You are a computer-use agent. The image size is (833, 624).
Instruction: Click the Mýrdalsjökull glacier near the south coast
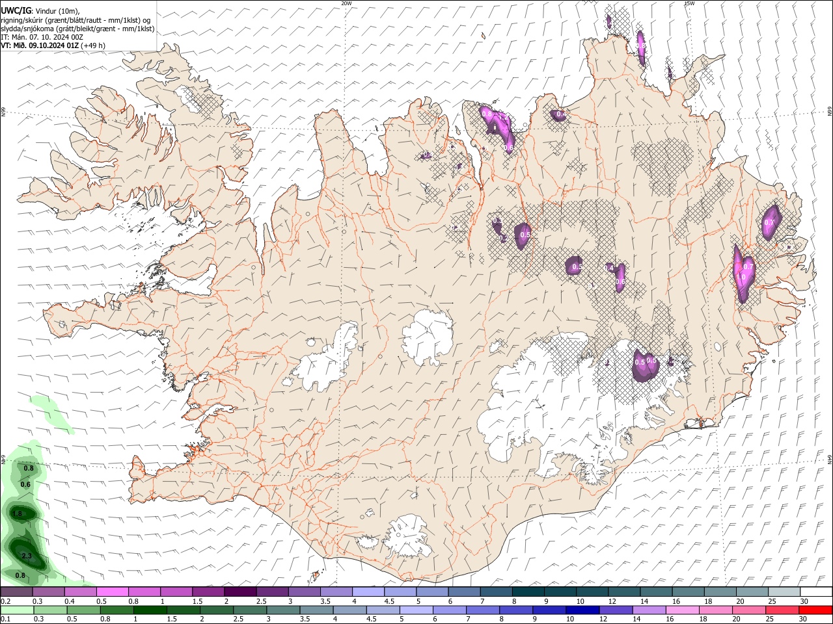[x=409, y=537]
